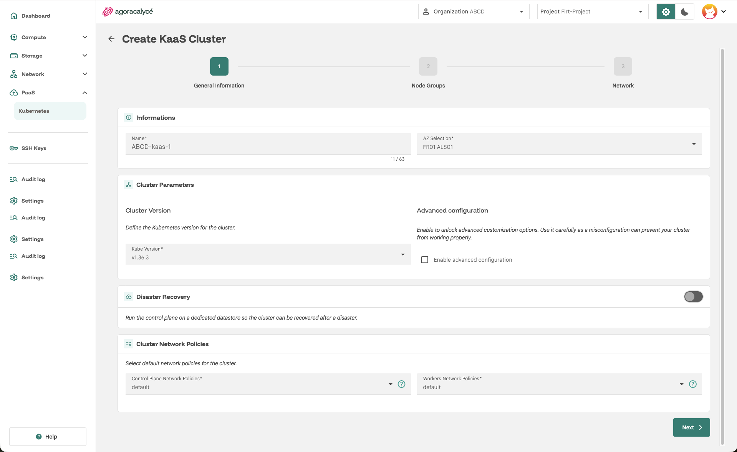This screenshot has width=737, height=452.
Task: Open the AZ Selection dropdown
Action: (559, 144)
